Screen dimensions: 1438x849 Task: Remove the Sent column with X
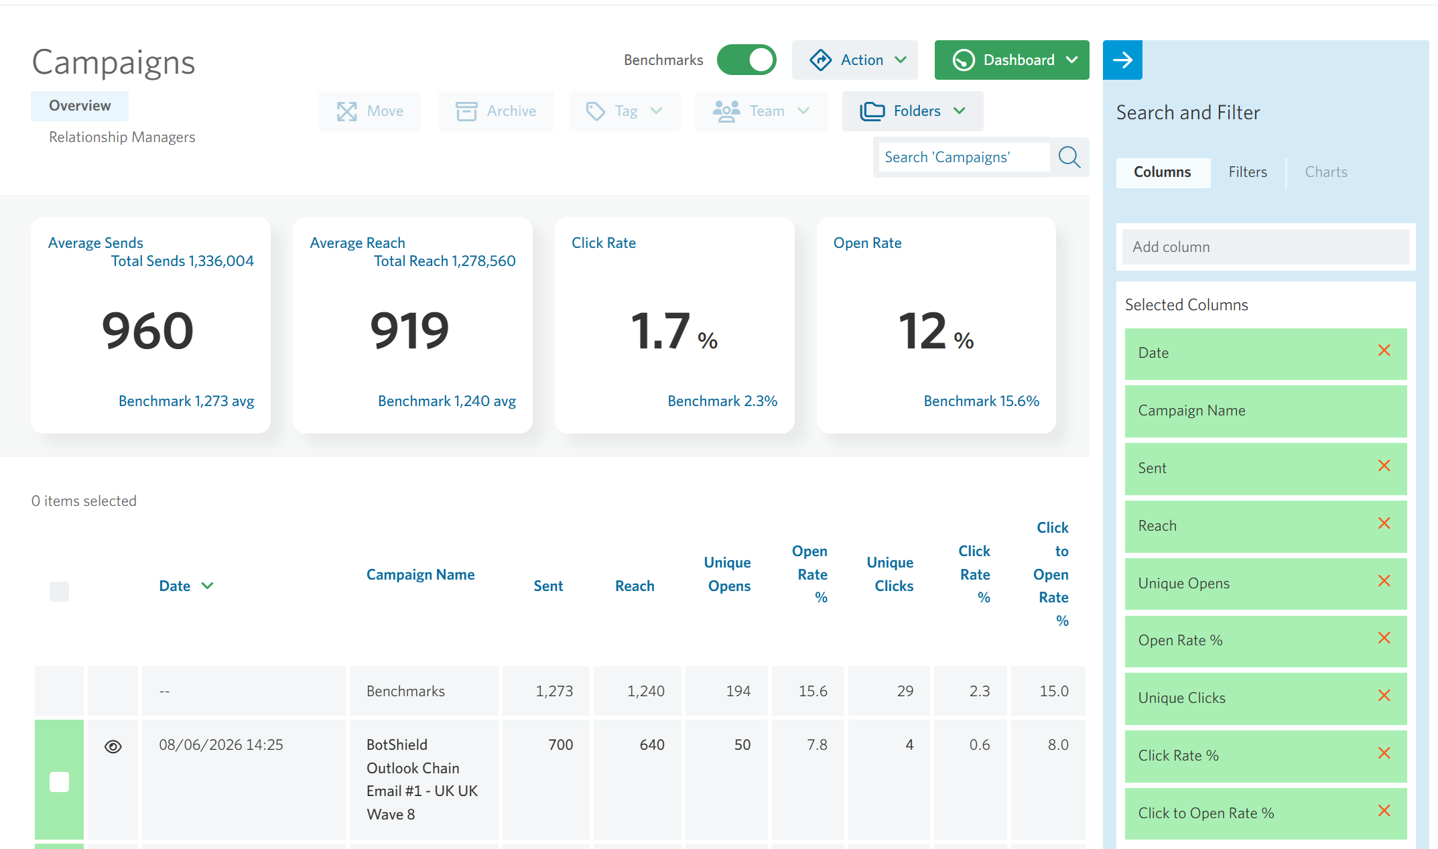[x=1384, y=466]
